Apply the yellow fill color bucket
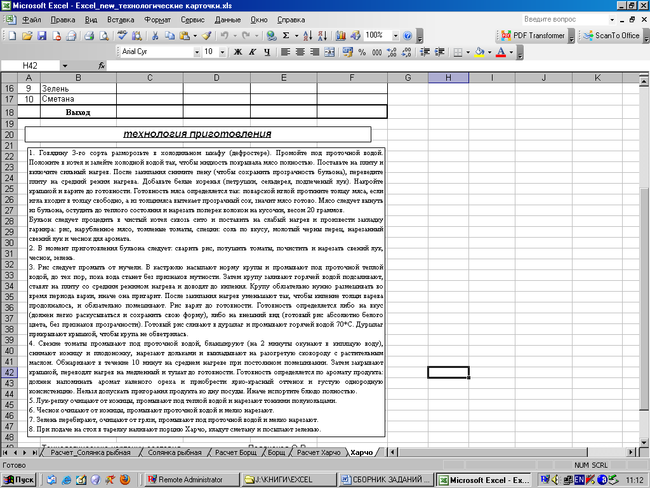The image size is (650, 488). [x=480, y=52]
